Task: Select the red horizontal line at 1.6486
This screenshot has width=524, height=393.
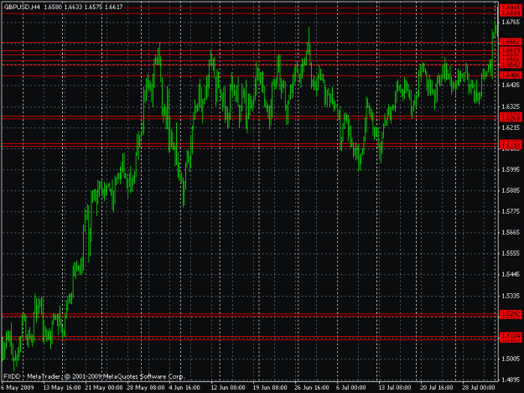Action: [250, 75]
